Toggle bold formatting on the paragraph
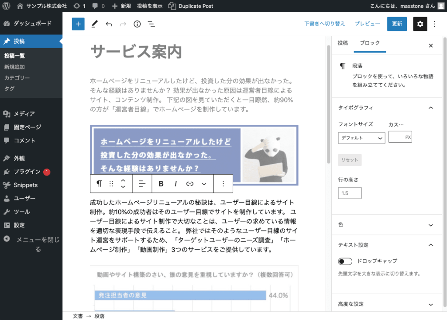The width and height of the screenshot is (447, 320). (x=161, y=183)
